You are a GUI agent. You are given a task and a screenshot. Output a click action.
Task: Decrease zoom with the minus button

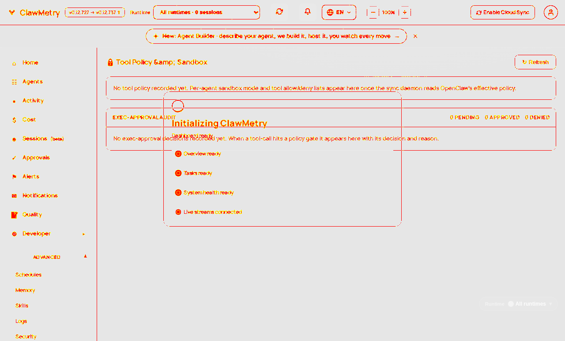coord(373,12)
